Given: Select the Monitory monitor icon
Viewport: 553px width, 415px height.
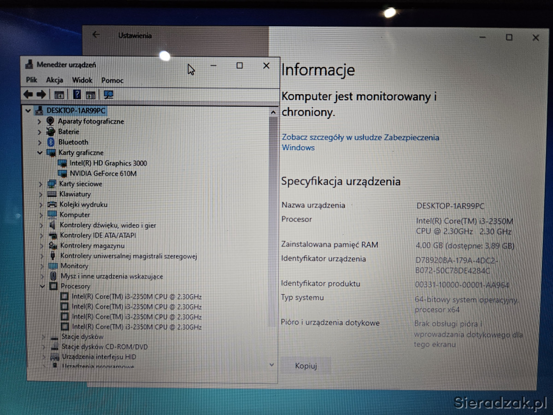Looking at the screenshot, I should (x=53, y=266).
